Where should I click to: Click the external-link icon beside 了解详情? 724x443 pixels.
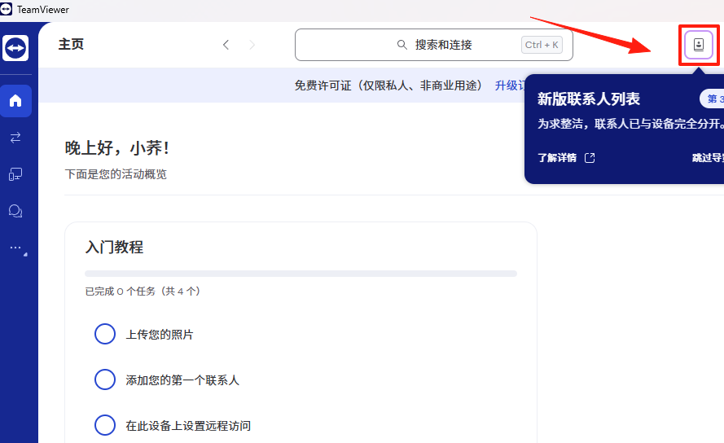click(x=590, y=158)
